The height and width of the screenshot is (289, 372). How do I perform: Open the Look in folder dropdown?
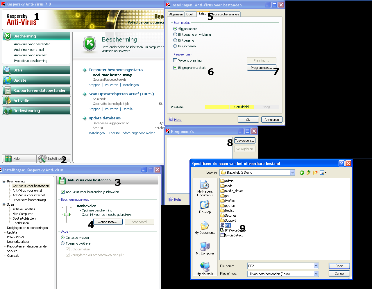[x=292, y=173]
